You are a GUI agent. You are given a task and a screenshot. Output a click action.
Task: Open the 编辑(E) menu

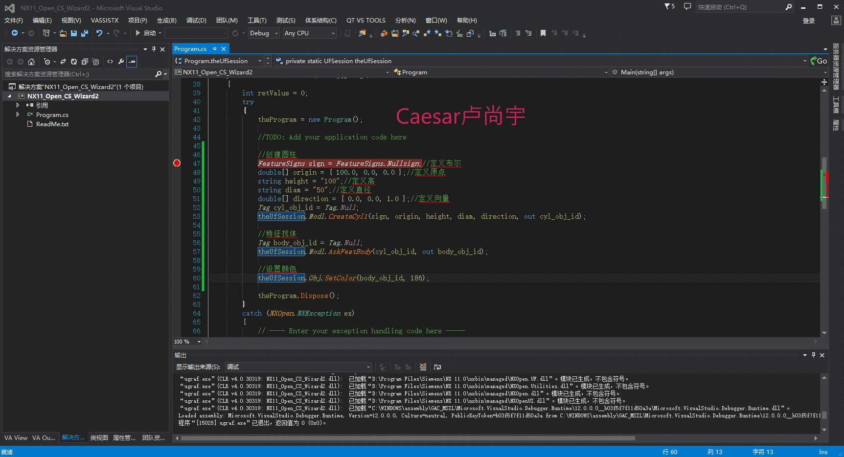[x=42, y=21]
